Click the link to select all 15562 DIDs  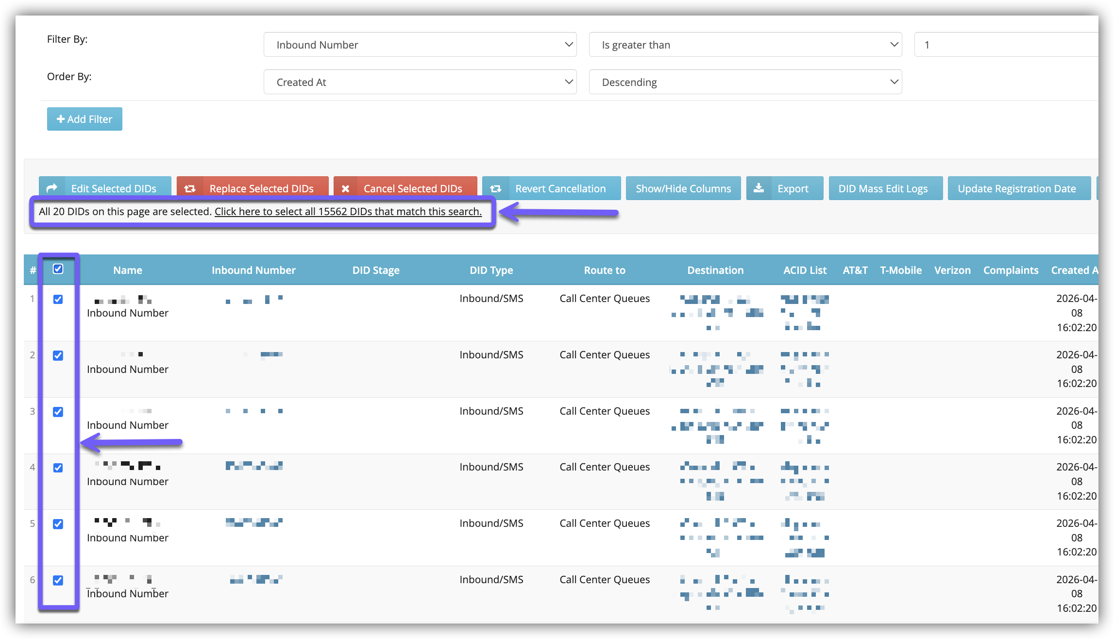point(348,212)
